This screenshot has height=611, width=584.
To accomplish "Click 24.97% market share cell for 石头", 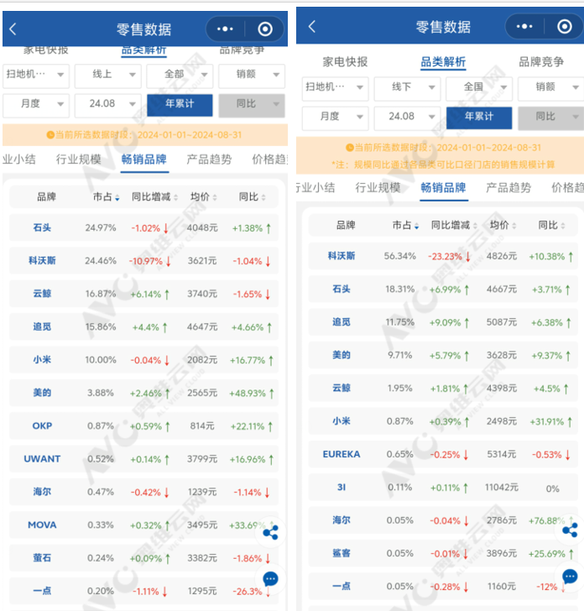I will (x=101, y=228).
